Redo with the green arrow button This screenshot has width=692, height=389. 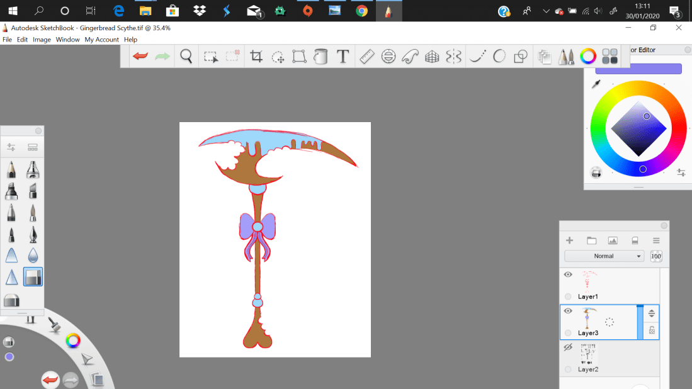coord(161,56)
